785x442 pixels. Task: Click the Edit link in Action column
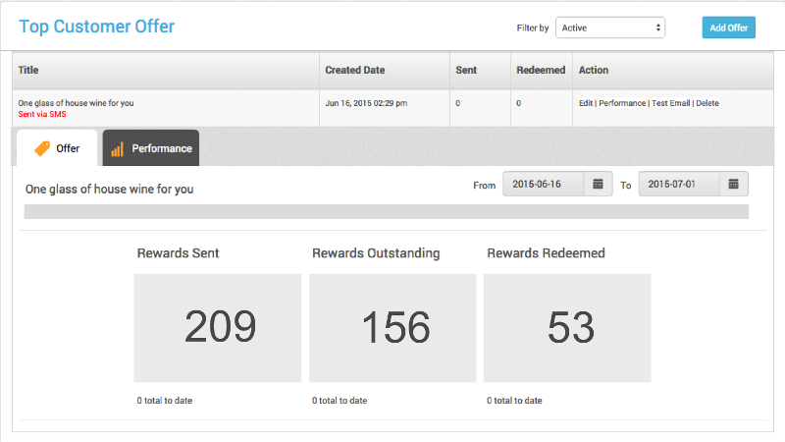click(x=586, y=103)
